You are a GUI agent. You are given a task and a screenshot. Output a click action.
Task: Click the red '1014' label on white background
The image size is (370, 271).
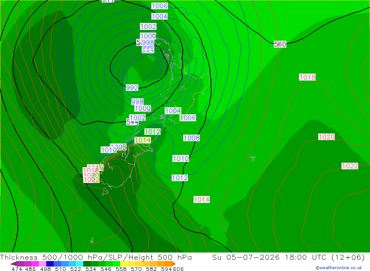(x=202, y=200)
